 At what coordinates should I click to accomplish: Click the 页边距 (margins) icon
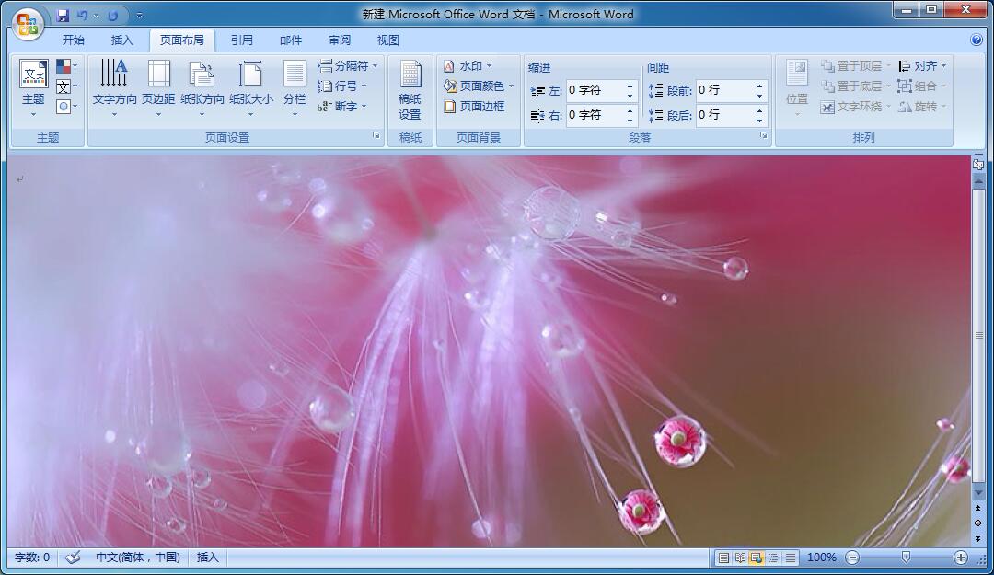pos(158,86)
